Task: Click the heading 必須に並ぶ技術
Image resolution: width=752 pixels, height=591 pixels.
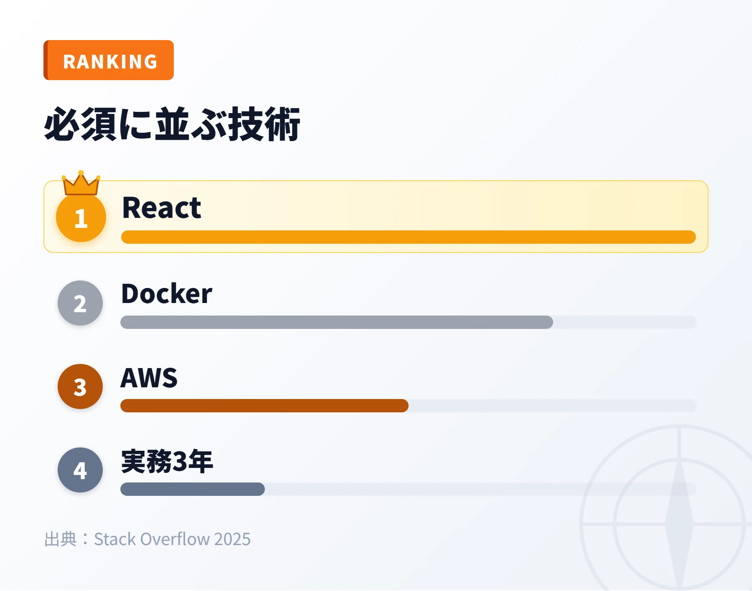Action: click(172, 124)
